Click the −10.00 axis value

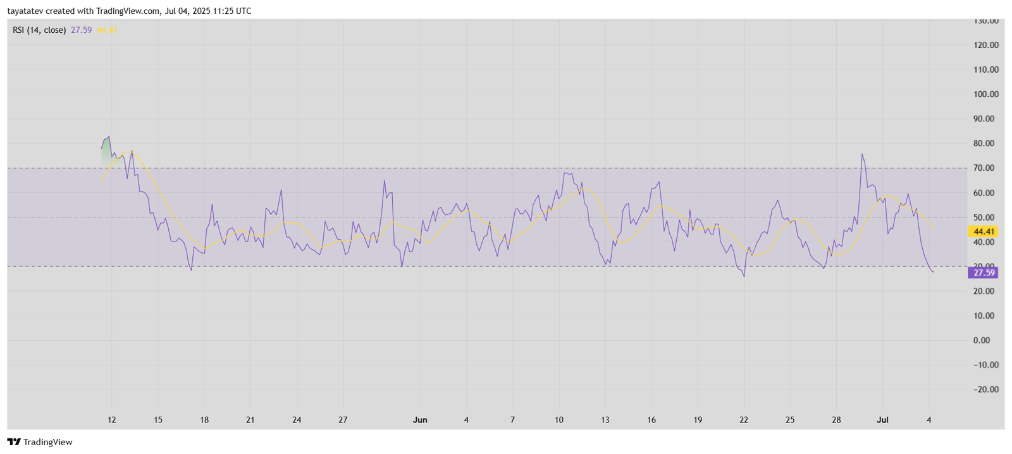pyautogui.click(x=986, y=365)
